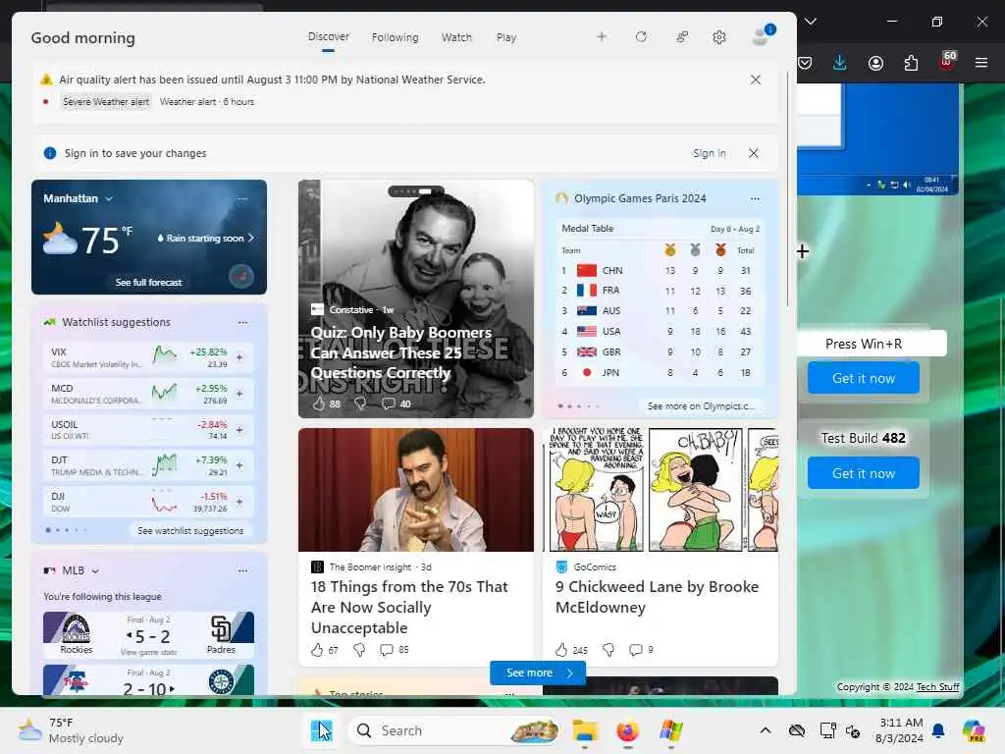This screenshot has width=1005, height=754.
Task: Add MCD to watchlist
Action: 239,394
